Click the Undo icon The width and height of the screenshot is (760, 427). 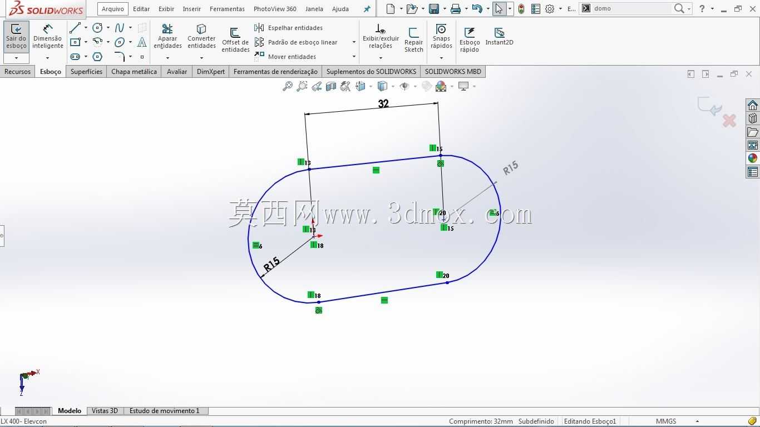tap(477, 9)
